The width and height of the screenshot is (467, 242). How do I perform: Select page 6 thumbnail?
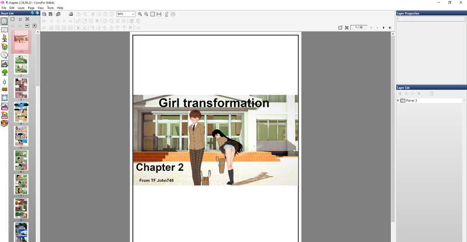pyautogui.click(x=21, y=160)
